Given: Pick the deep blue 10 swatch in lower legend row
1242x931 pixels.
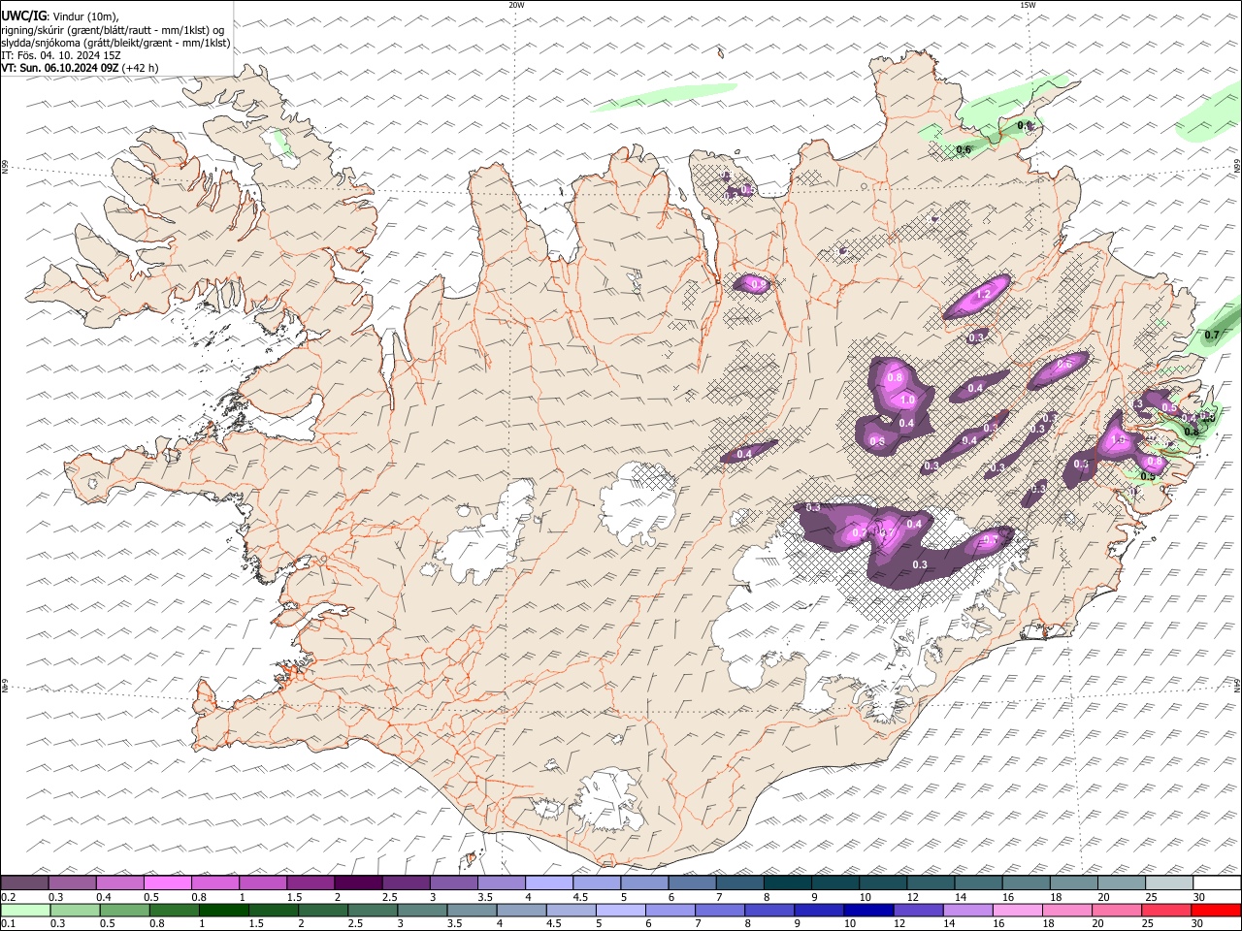Looking at the screenshot, I should click(868, 910).
